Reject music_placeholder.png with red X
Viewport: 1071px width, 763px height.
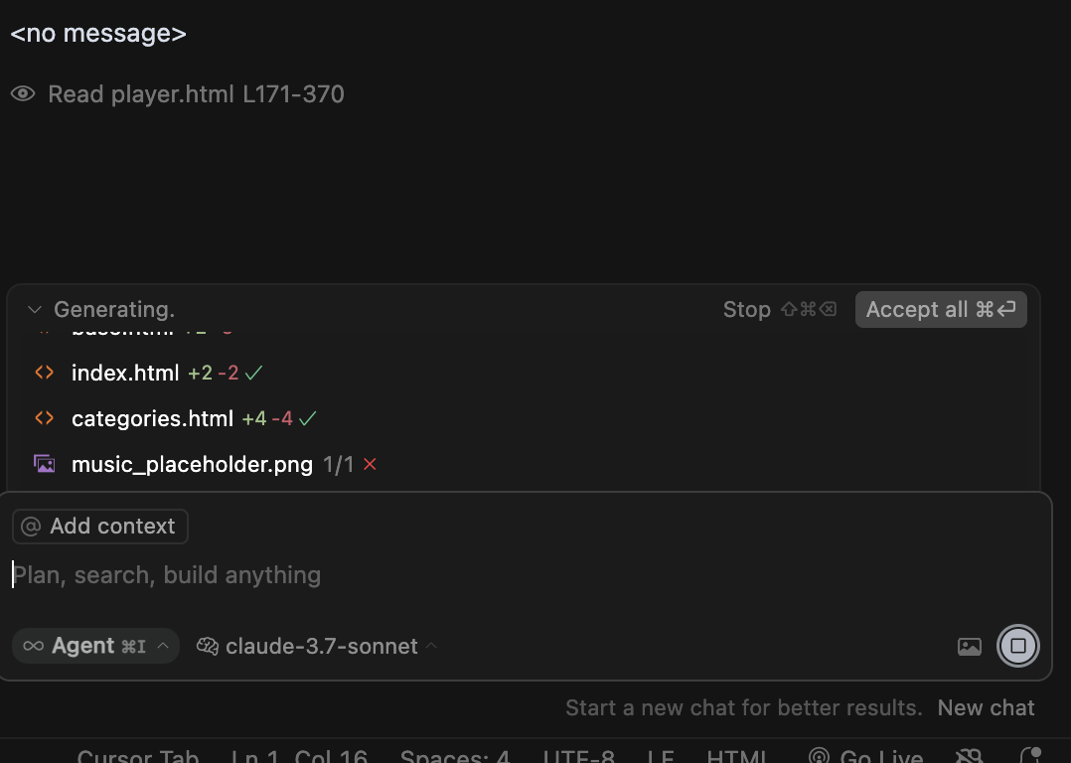(x=371, y=465)
